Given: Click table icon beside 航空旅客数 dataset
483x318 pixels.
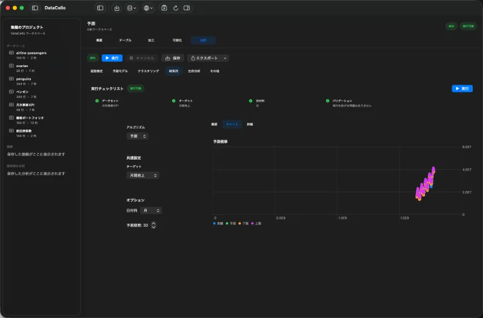Looking at the screenshot, I should point(11,131).
